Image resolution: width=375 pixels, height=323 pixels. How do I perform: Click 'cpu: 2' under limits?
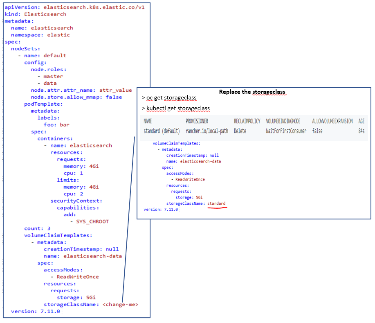73,194
